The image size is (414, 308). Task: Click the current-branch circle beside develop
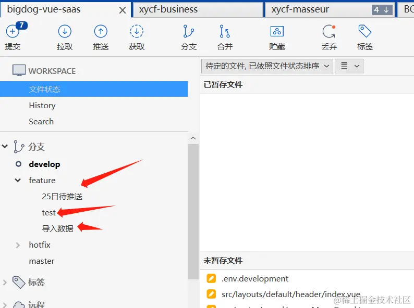pyautogui.click(x=18, y=164)
